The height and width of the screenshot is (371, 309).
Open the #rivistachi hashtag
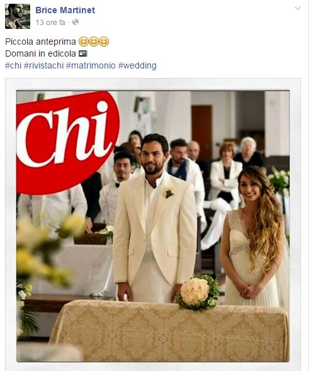click(x=44, y=65)
